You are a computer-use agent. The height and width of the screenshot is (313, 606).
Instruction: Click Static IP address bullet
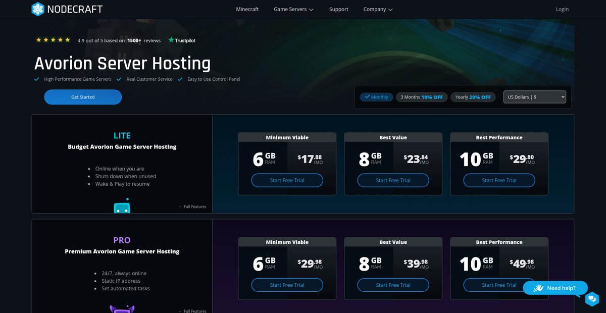coord(121,281)
